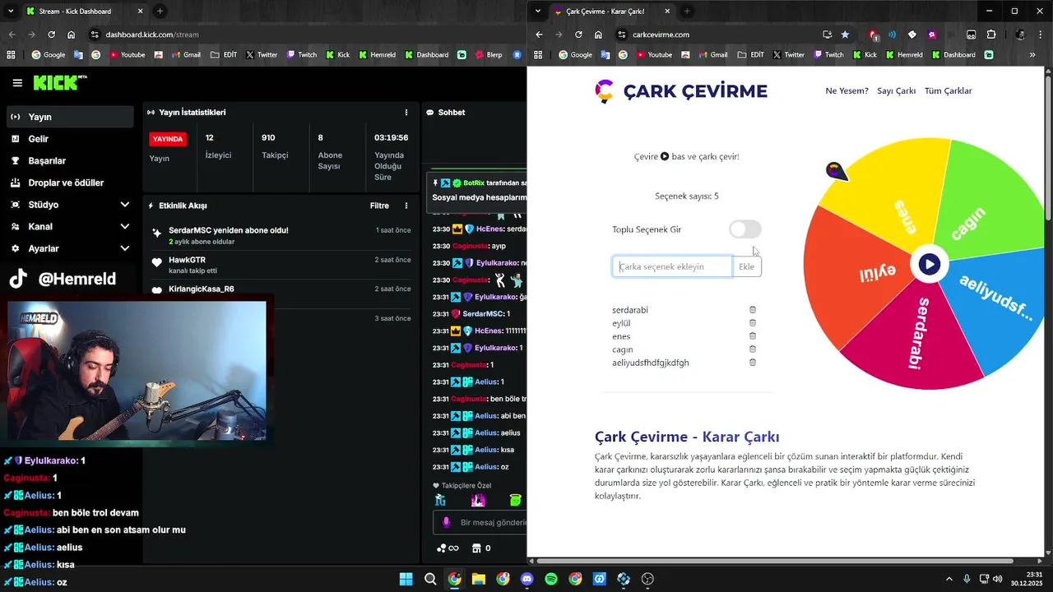The height and width of the screenshot is (592, 1053).
Task: Open the Windows Start menu
Action: coord(406,579)
